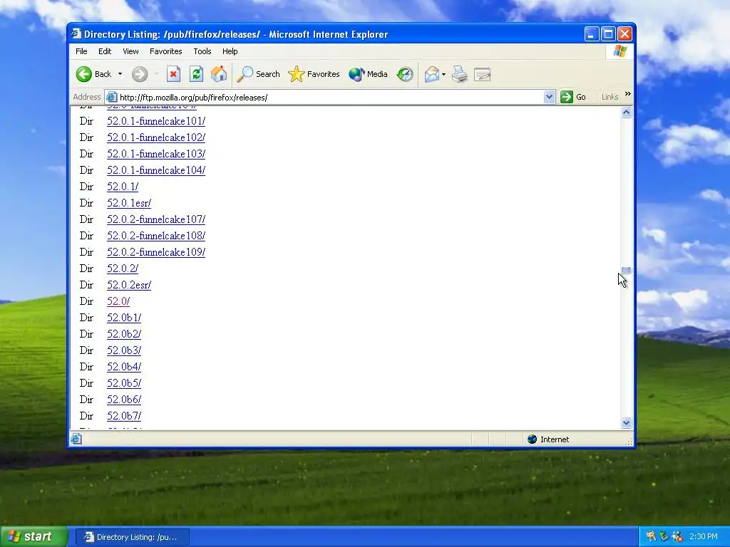Expand the Links toolbar chevron

[627, 94]
